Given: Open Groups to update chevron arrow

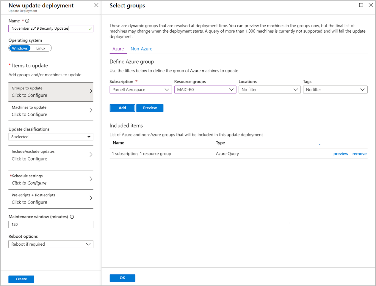Looking at the screenshot, I should click(91, 91).
